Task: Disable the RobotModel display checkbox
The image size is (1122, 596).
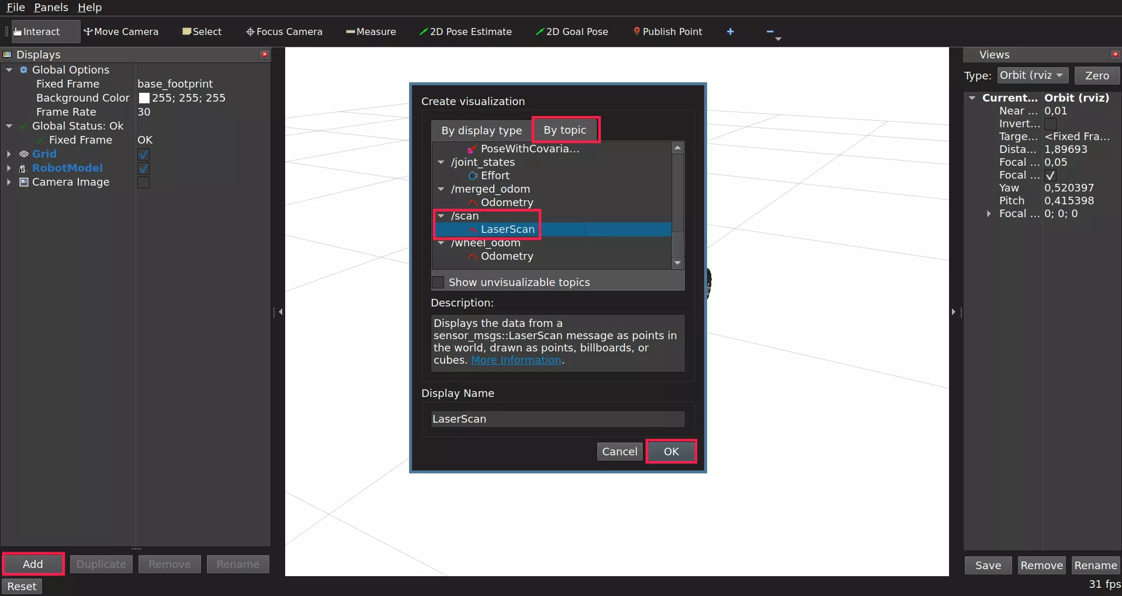Action: point(143,168)
